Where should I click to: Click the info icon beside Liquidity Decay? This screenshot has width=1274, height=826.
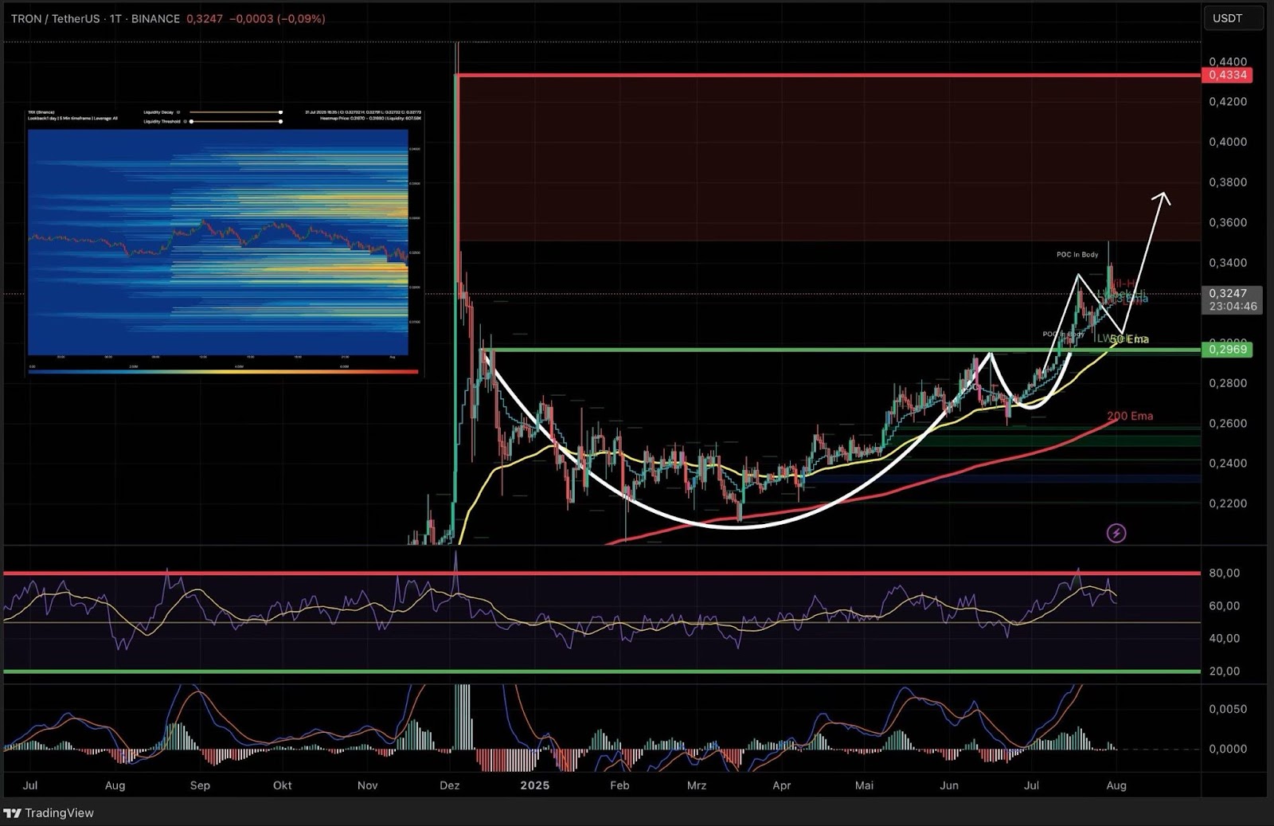click(x=178, y=112)
